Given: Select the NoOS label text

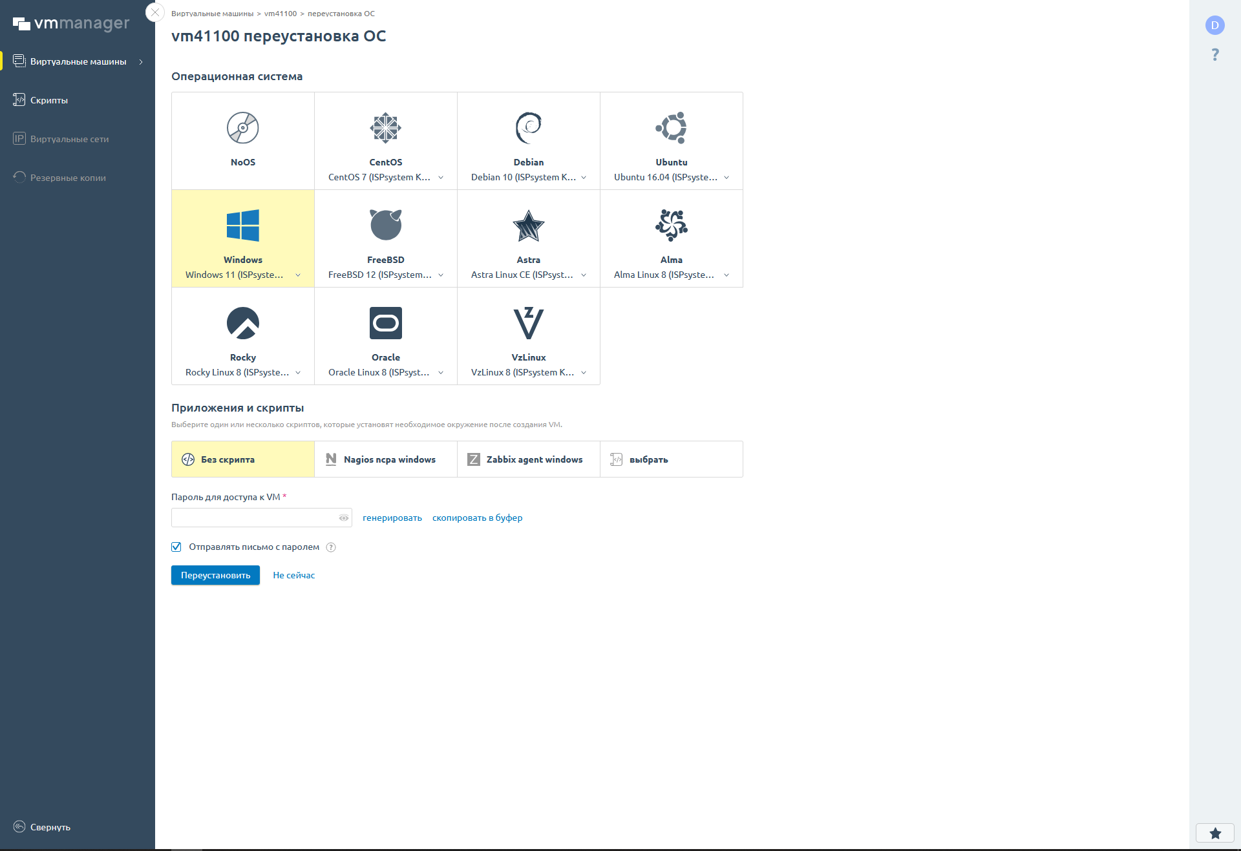Looking at the screenshot, I should (x=243, y=162).
